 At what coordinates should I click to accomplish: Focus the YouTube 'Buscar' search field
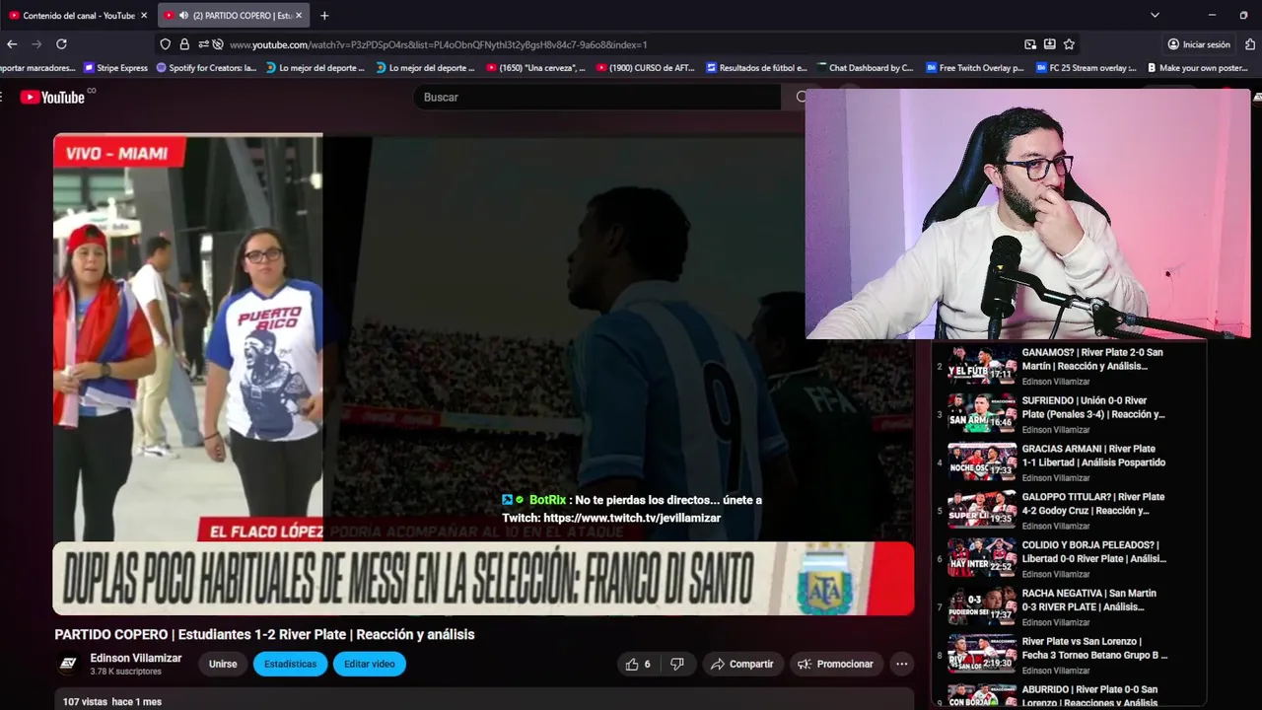596,97
